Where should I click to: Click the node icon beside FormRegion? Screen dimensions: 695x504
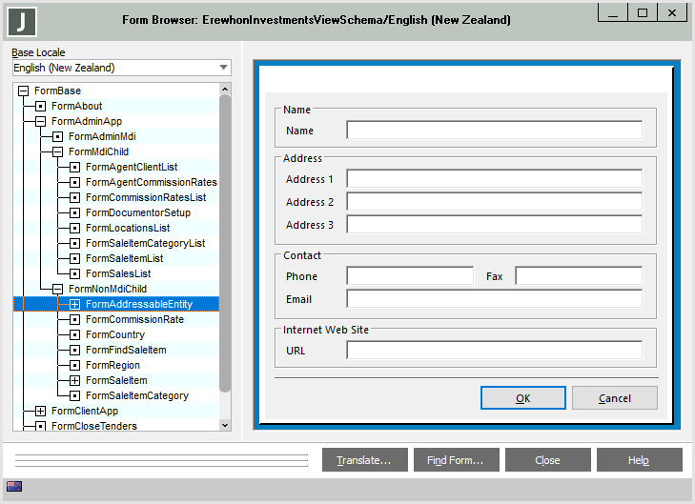coord(74,365)
